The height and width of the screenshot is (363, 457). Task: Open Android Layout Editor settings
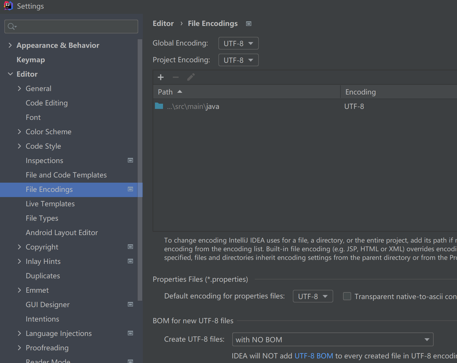tap(62, 232)
